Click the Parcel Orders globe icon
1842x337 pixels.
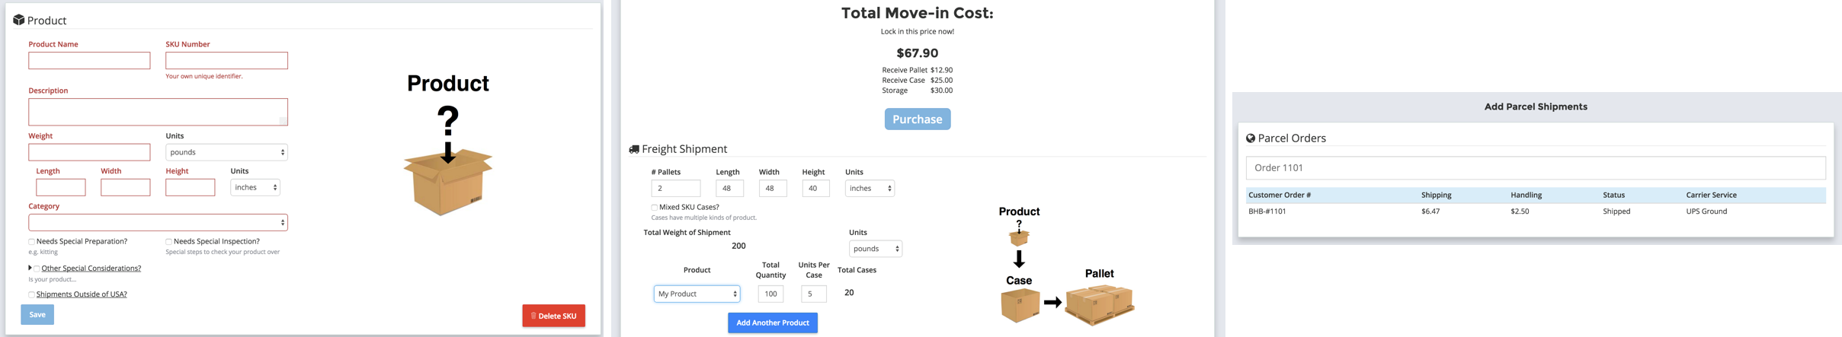pyautogui.click(x=1251, y=138)
